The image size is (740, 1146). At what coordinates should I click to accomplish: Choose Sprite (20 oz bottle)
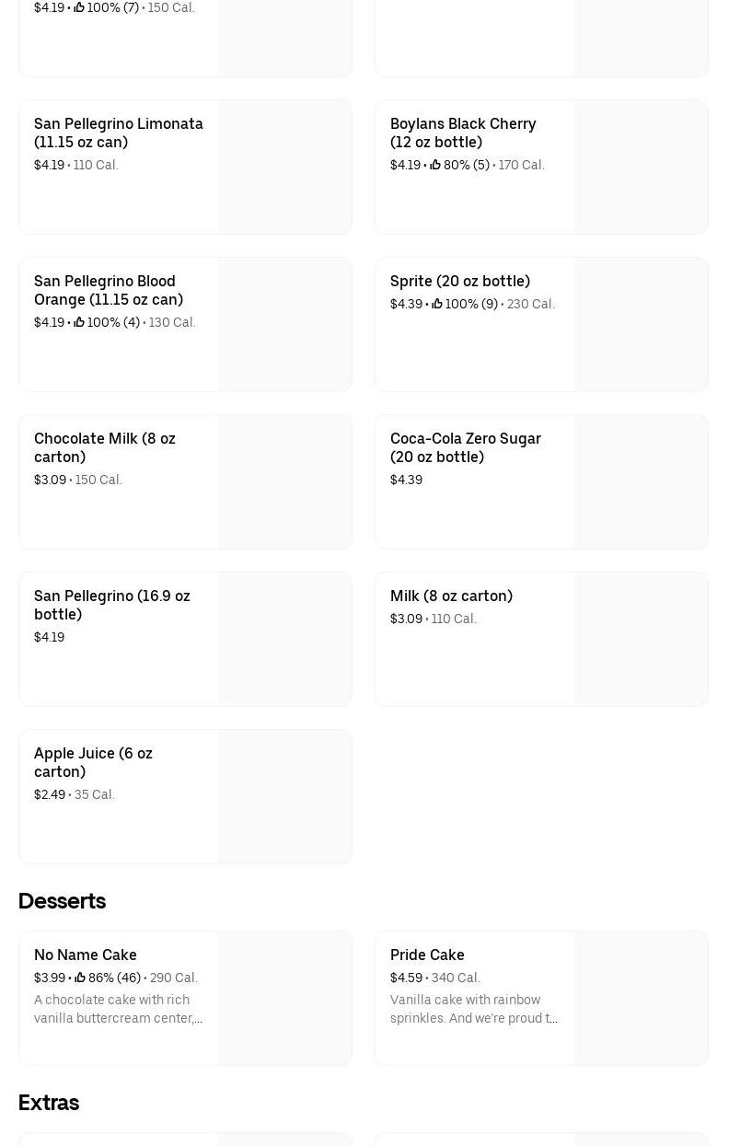(x=460, y=281)
